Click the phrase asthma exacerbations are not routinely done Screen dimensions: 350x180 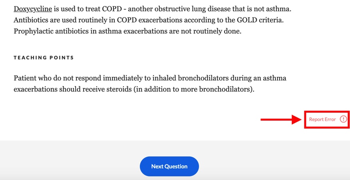click(x=174, y=31)
